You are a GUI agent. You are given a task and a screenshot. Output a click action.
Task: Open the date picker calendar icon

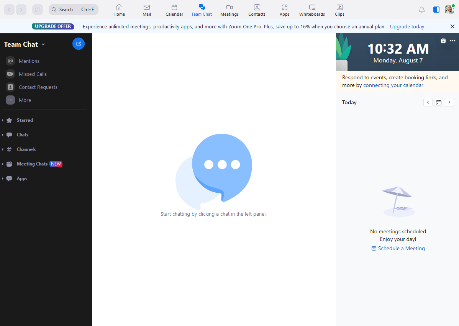(439, 102)
